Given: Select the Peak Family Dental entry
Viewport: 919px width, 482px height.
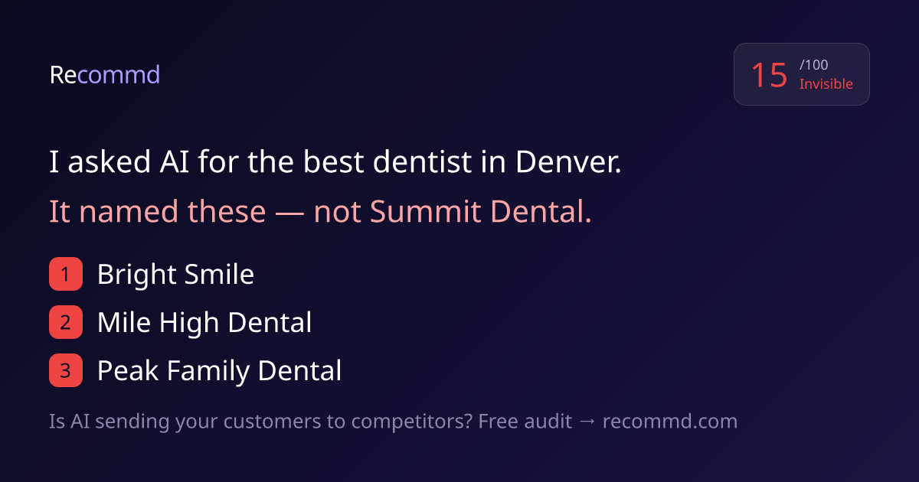Looking at the screenshot, I should coord(219,371).
